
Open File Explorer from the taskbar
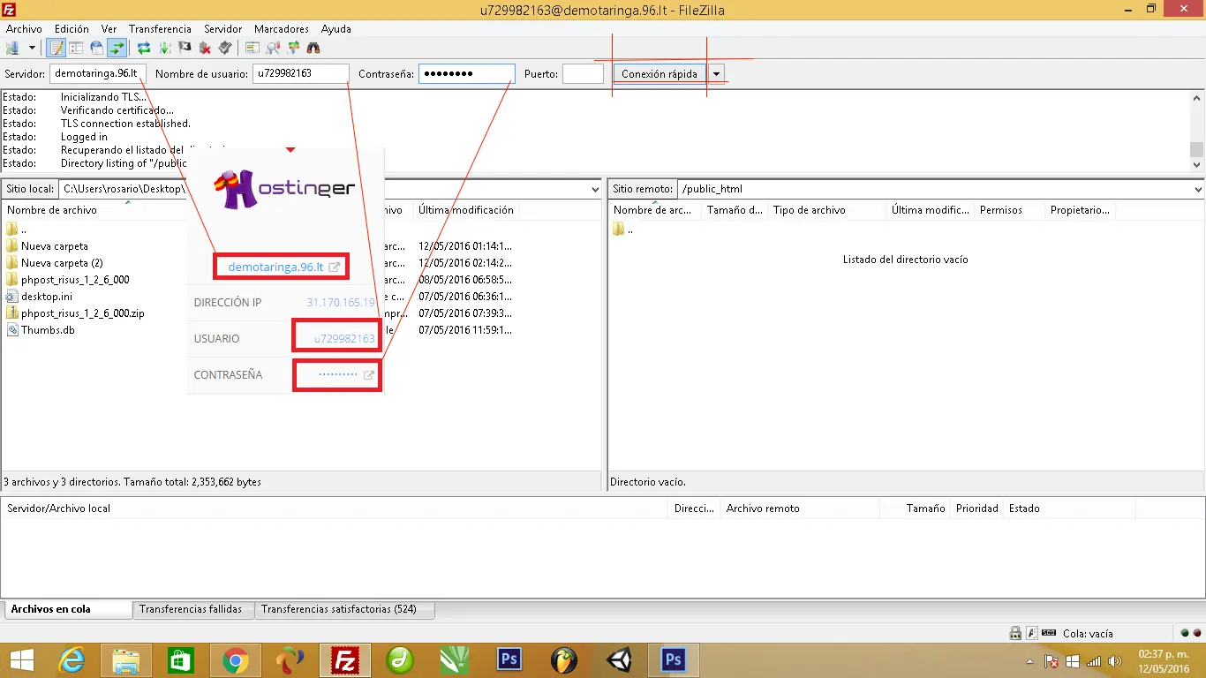pos(126,660)
